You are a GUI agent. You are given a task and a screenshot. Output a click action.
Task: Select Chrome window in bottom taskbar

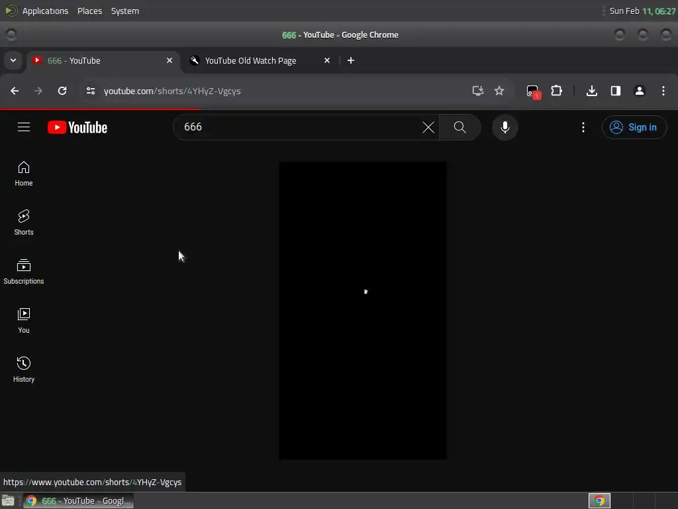click(x=79, y=501)
